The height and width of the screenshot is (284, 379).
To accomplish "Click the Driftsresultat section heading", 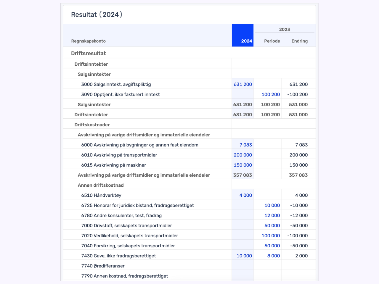I will 88,54.
